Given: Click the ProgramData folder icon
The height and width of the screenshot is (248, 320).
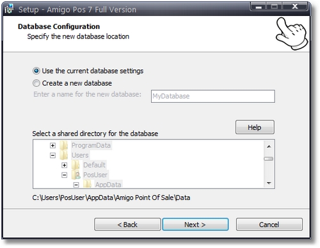Looking at the screenshot, I should [64, 145].
